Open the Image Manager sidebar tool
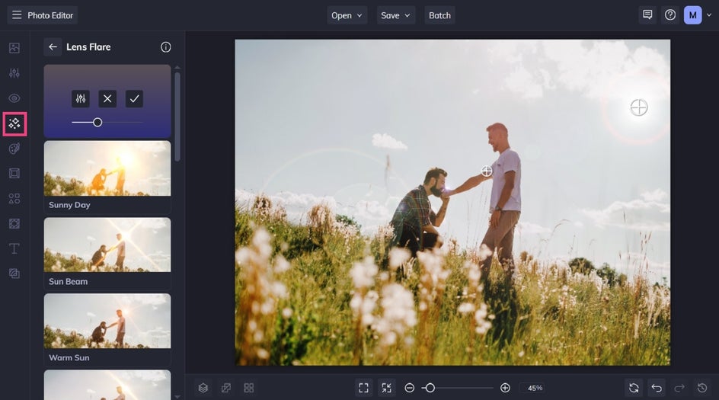Viewport: 719px width, 400px height. coord(14,48)
